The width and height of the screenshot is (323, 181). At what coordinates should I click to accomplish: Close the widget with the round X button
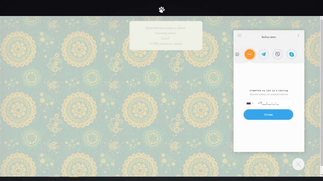[x=298, y=164]
